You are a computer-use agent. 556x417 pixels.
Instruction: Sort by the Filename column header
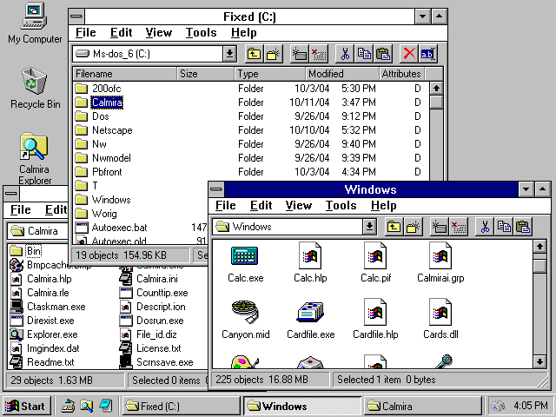[125, 74]
